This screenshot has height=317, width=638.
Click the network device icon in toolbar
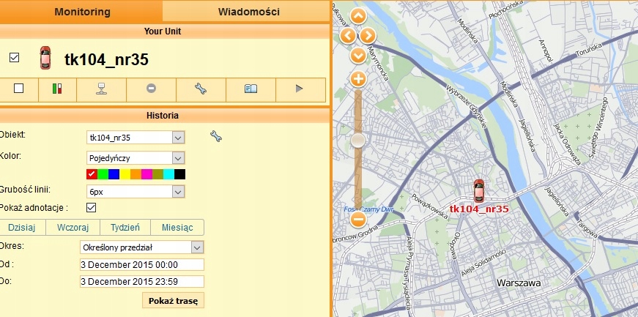coord(101,89)
